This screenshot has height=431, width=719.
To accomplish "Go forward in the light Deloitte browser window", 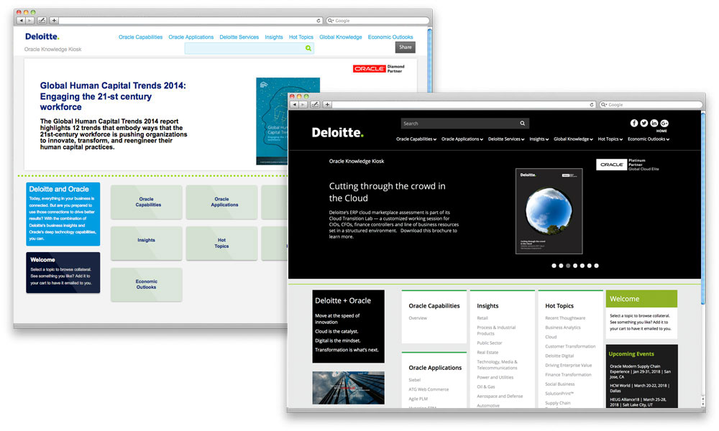I will point(29,21).
